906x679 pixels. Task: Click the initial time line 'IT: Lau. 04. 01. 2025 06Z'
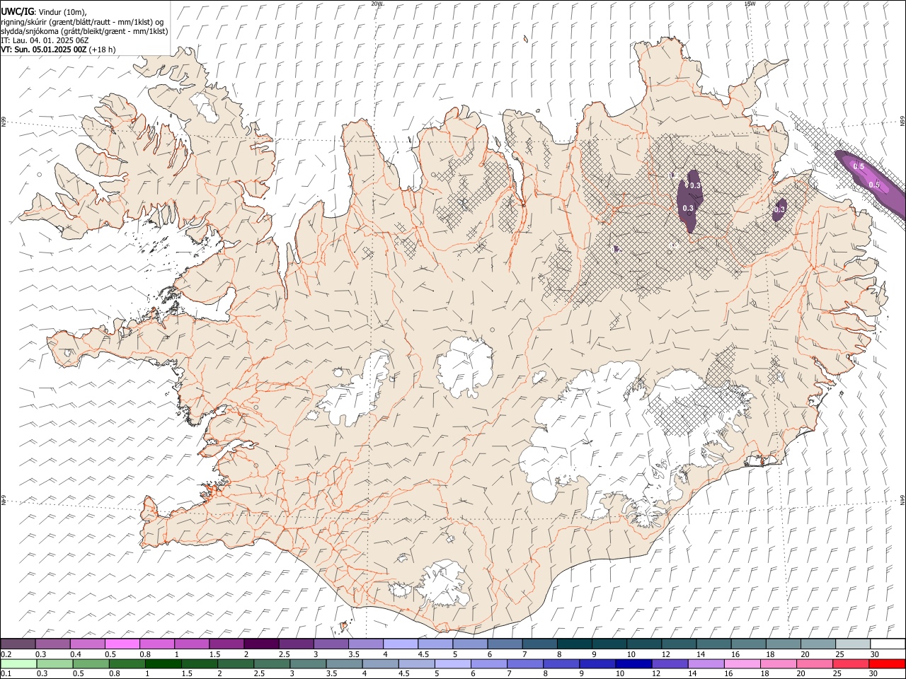point(45,40)
